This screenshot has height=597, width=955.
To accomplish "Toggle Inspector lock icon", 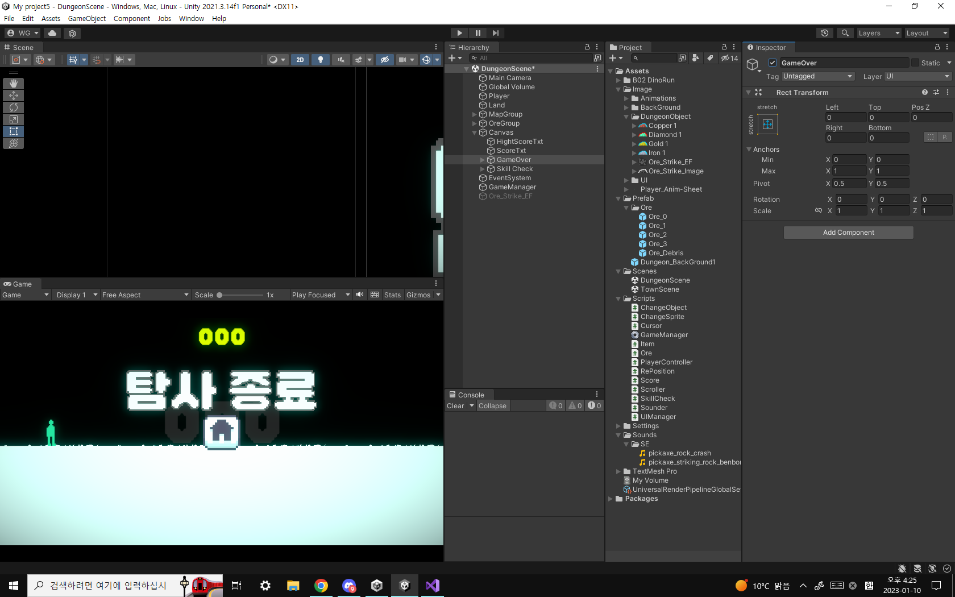I will coord(937,47).
